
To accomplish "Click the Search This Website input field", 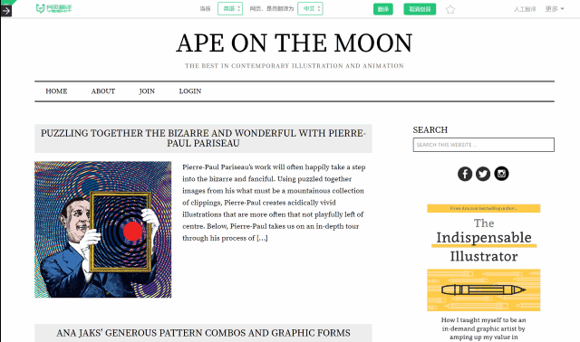I will pos(483,145).
